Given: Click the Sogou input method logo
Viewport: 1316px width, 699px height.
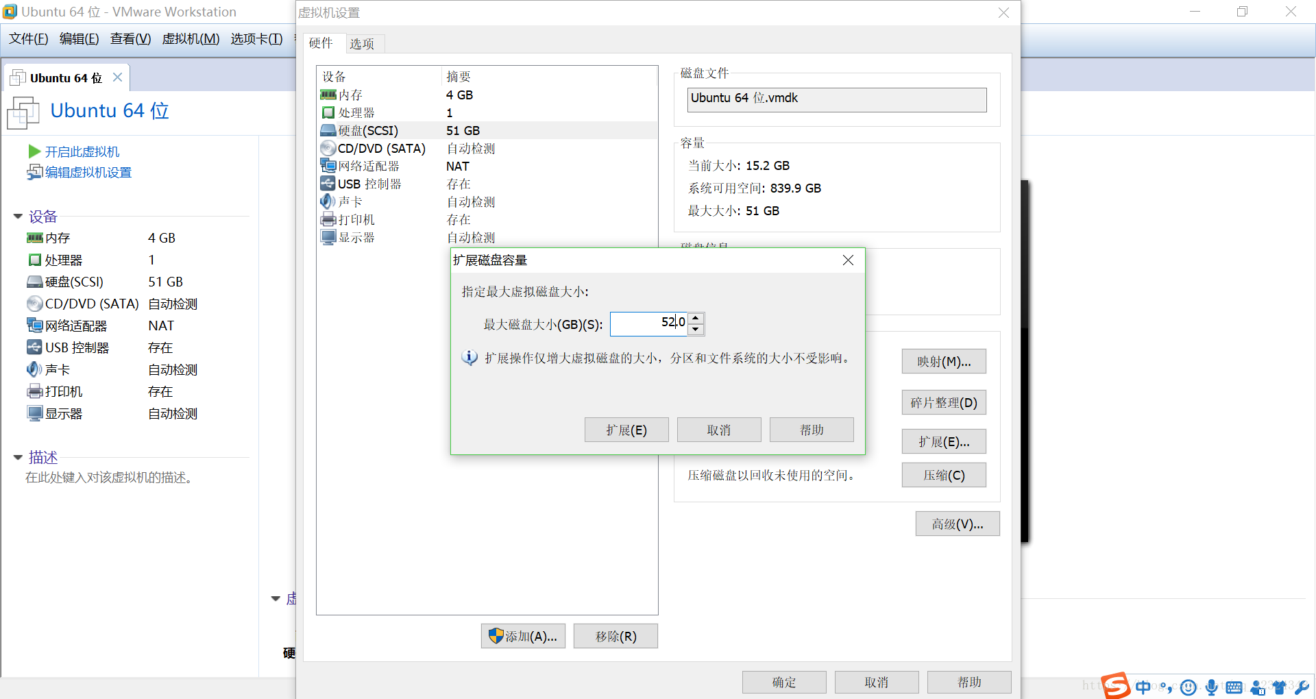Looking at the screenshot, I should (1116, 685).
